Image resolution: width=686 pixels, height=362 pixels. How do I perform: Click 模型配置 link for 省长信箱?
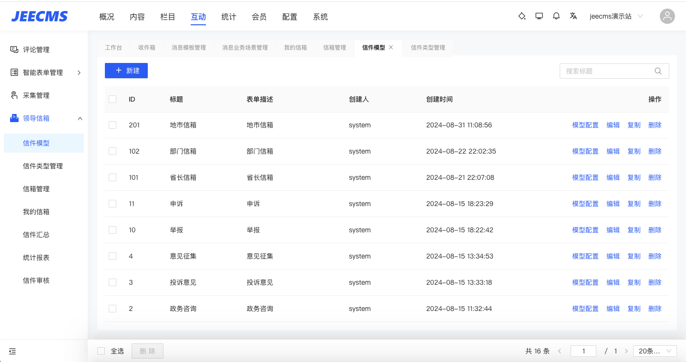(x=585, y=177)
